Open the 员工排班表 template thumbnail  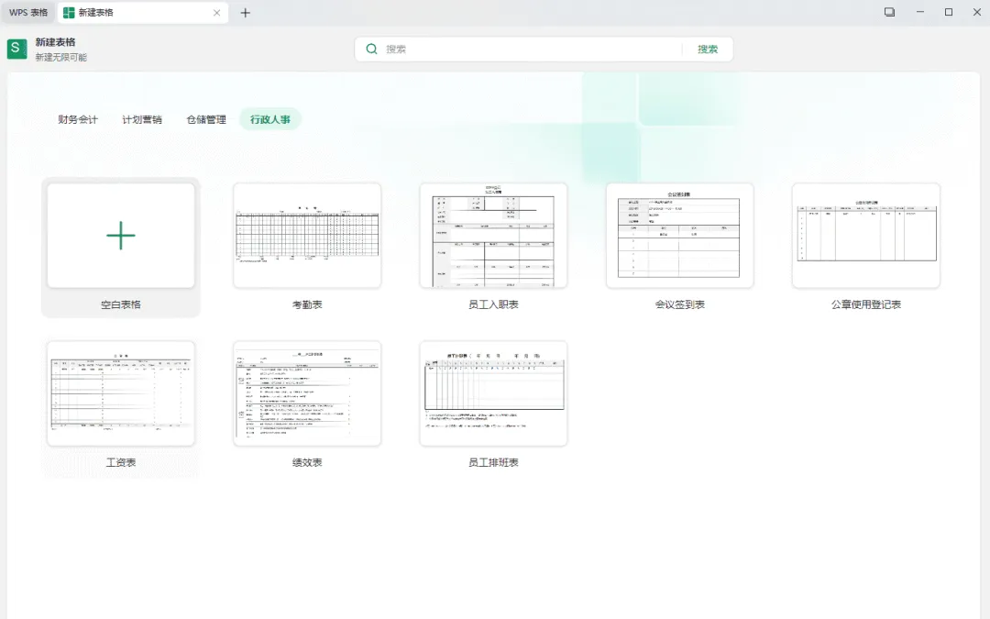click(x=493, y=393)
